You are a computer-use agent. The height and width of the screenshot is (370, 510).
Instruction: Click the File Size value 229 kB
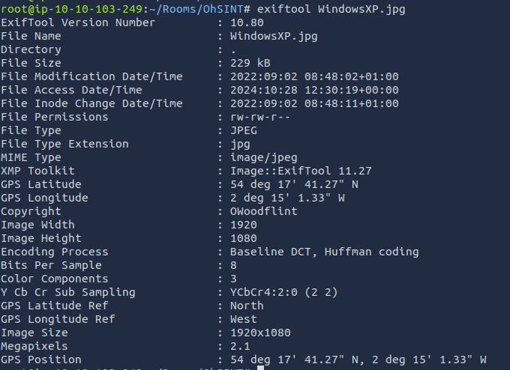click(x=250, y=63)
